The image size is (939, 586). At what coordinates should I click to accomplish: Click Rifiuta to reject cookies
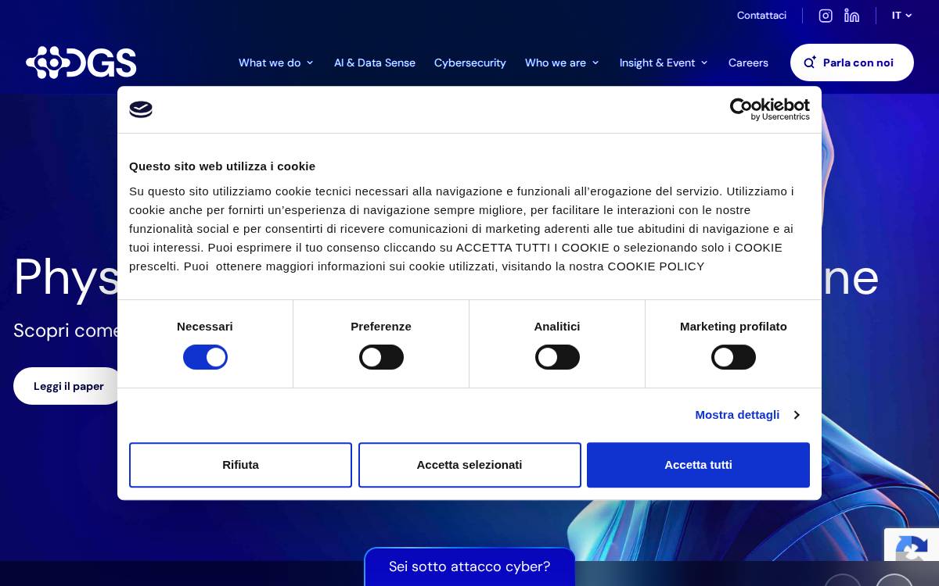click(240, 465)
